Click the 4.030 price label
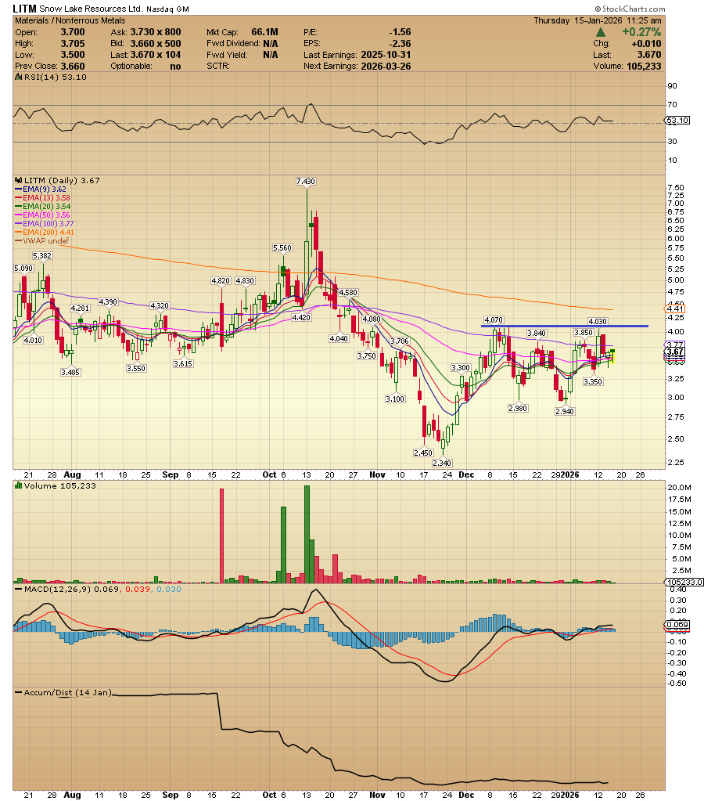This screenshot has height=801, width=704. click(x=598, y=321)
